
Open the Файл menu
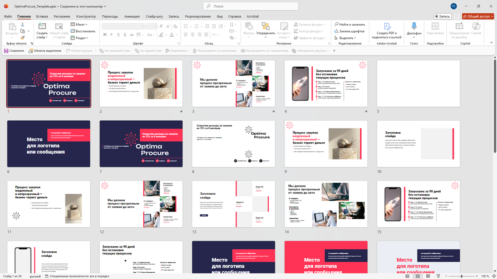coord(8,17)
